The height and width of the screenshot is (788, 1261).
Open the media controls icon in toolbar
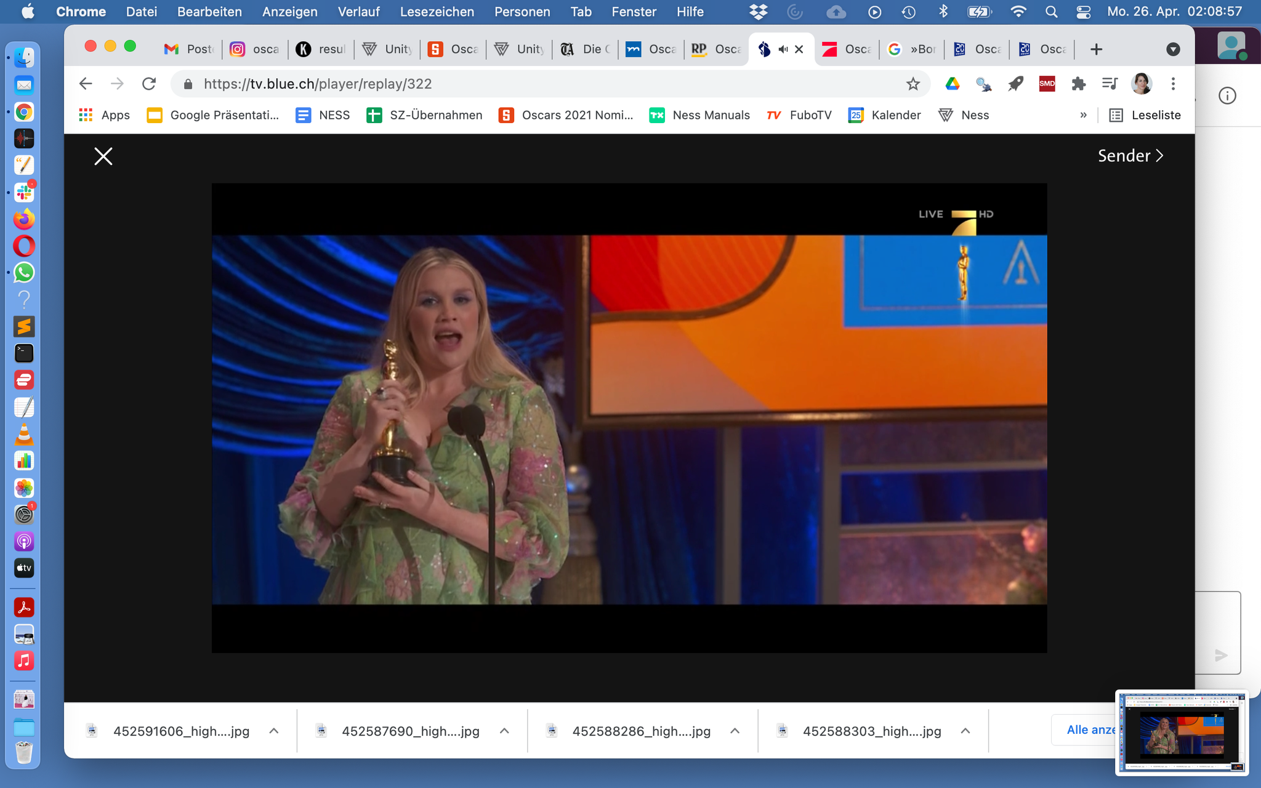coord(1110,84)
